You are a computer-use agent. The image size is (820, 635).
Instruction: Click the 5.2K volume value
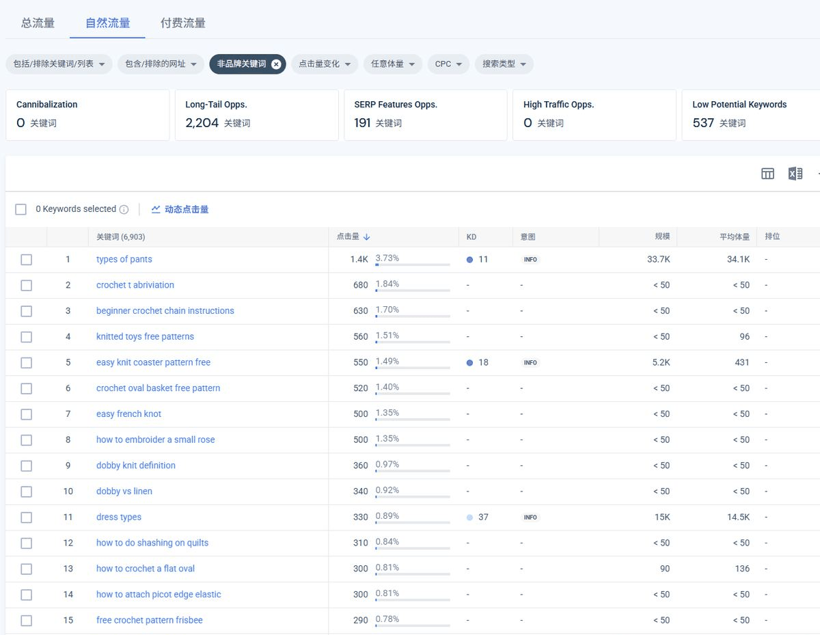point(661,363)
